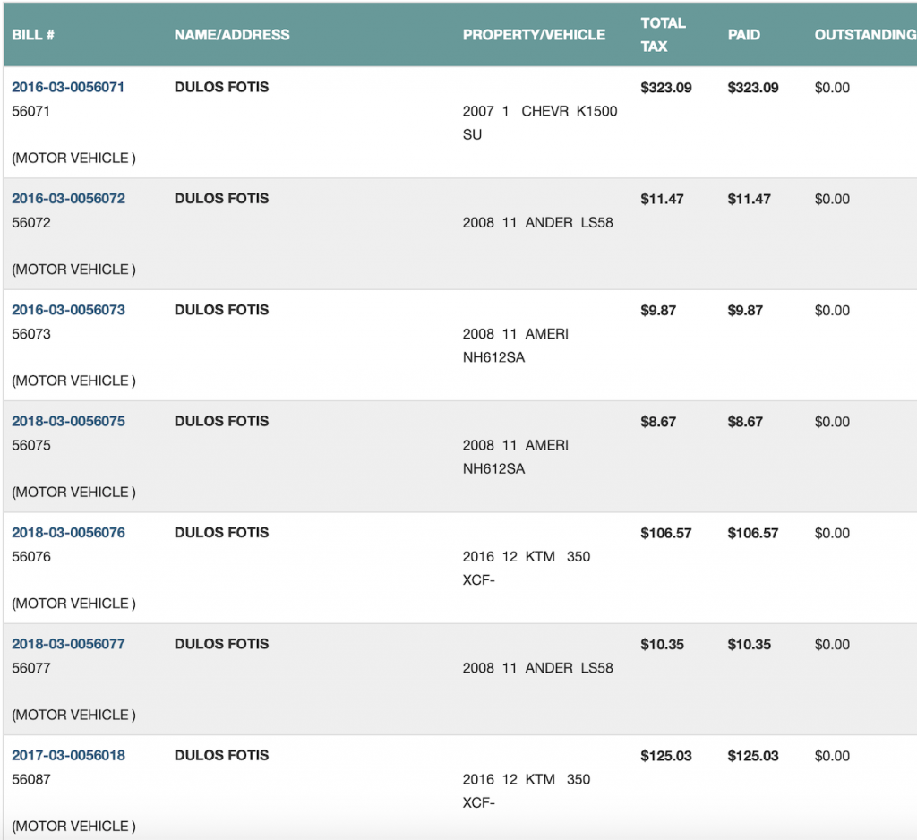Click the $106.57 amount in Paid column
The width and height of the screenshot is (917, 840).
coord(753,533)
